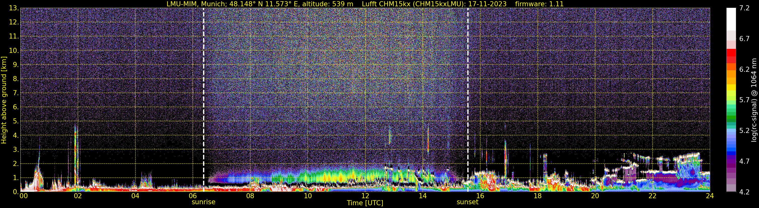
Task: Click height-axis tick '4.'
Action: [x=16, y=135]
